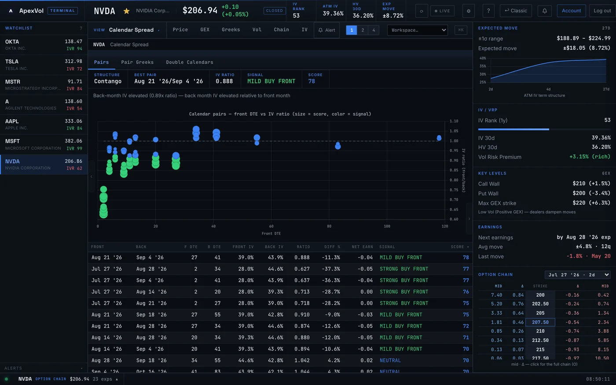Select MSFT in the watchlist

click(44, 144)
